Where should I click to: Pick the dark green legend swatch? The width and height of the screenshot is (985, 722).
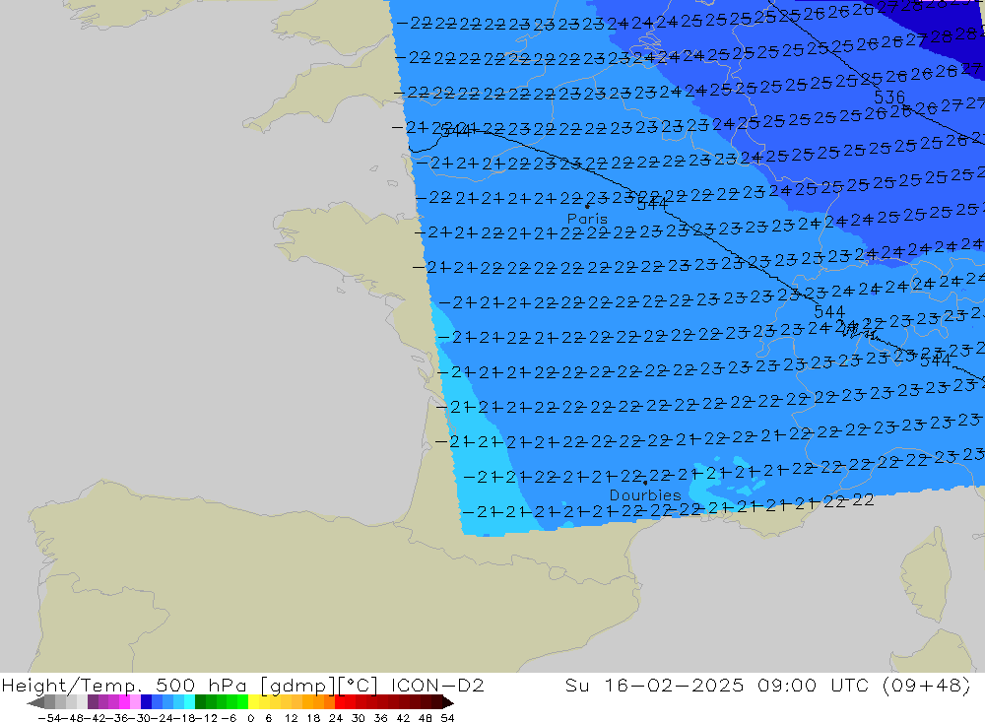[200, 702]
